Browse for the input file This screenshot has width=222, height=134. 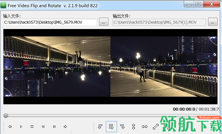(104, 22)
